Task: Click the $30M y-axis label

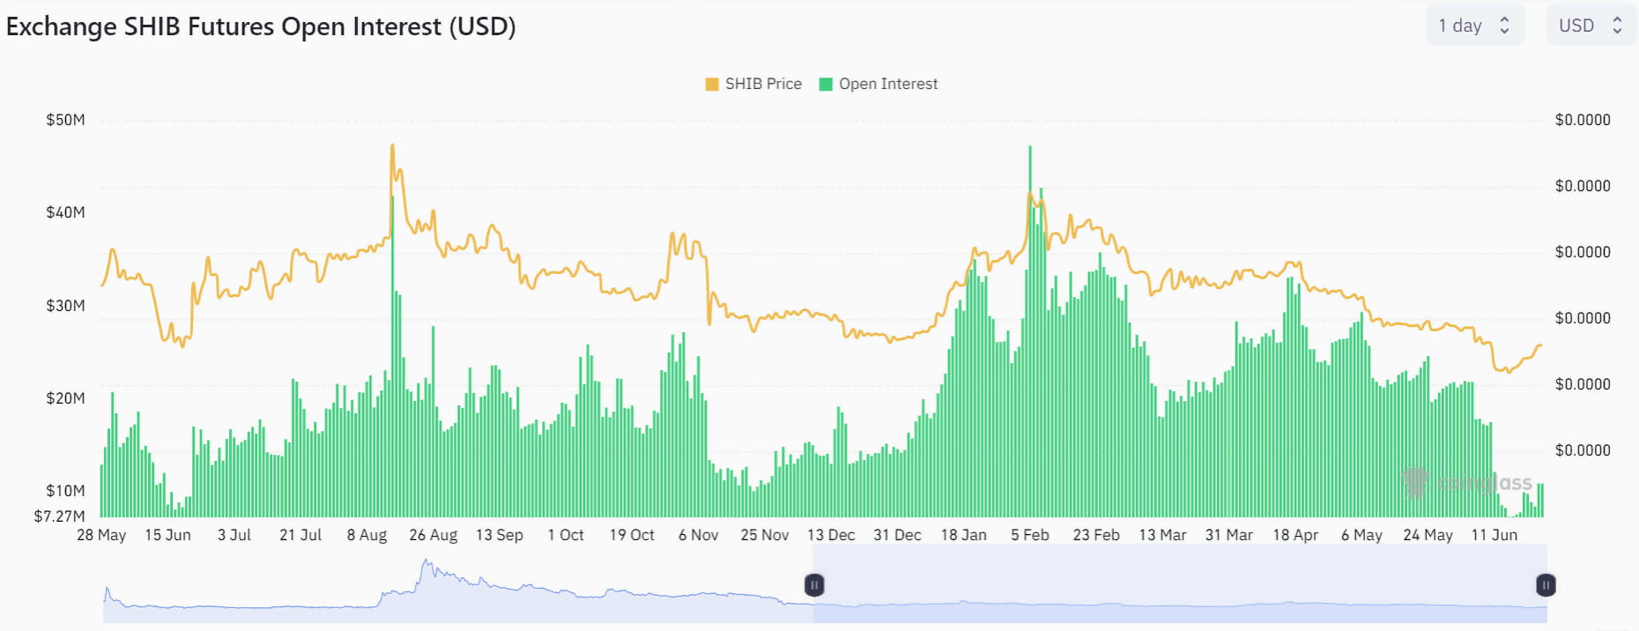Action: tap(66, 306)
